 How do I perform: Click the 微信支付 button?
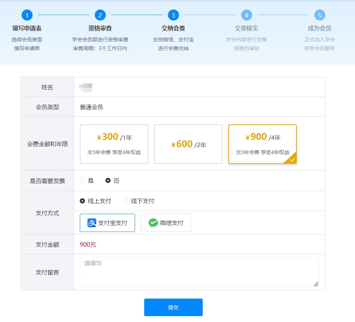click(x=166, y=223)
